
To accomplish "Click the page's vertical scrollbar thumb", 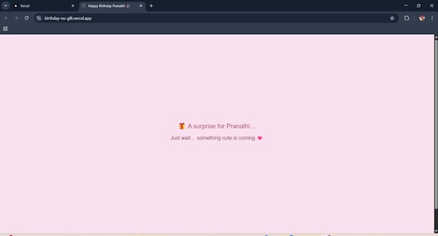I will tap(436, 124).
